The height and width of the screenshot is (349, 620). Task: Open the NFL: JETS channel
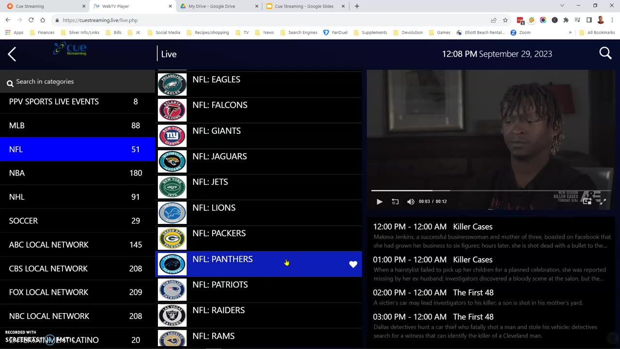258,187
